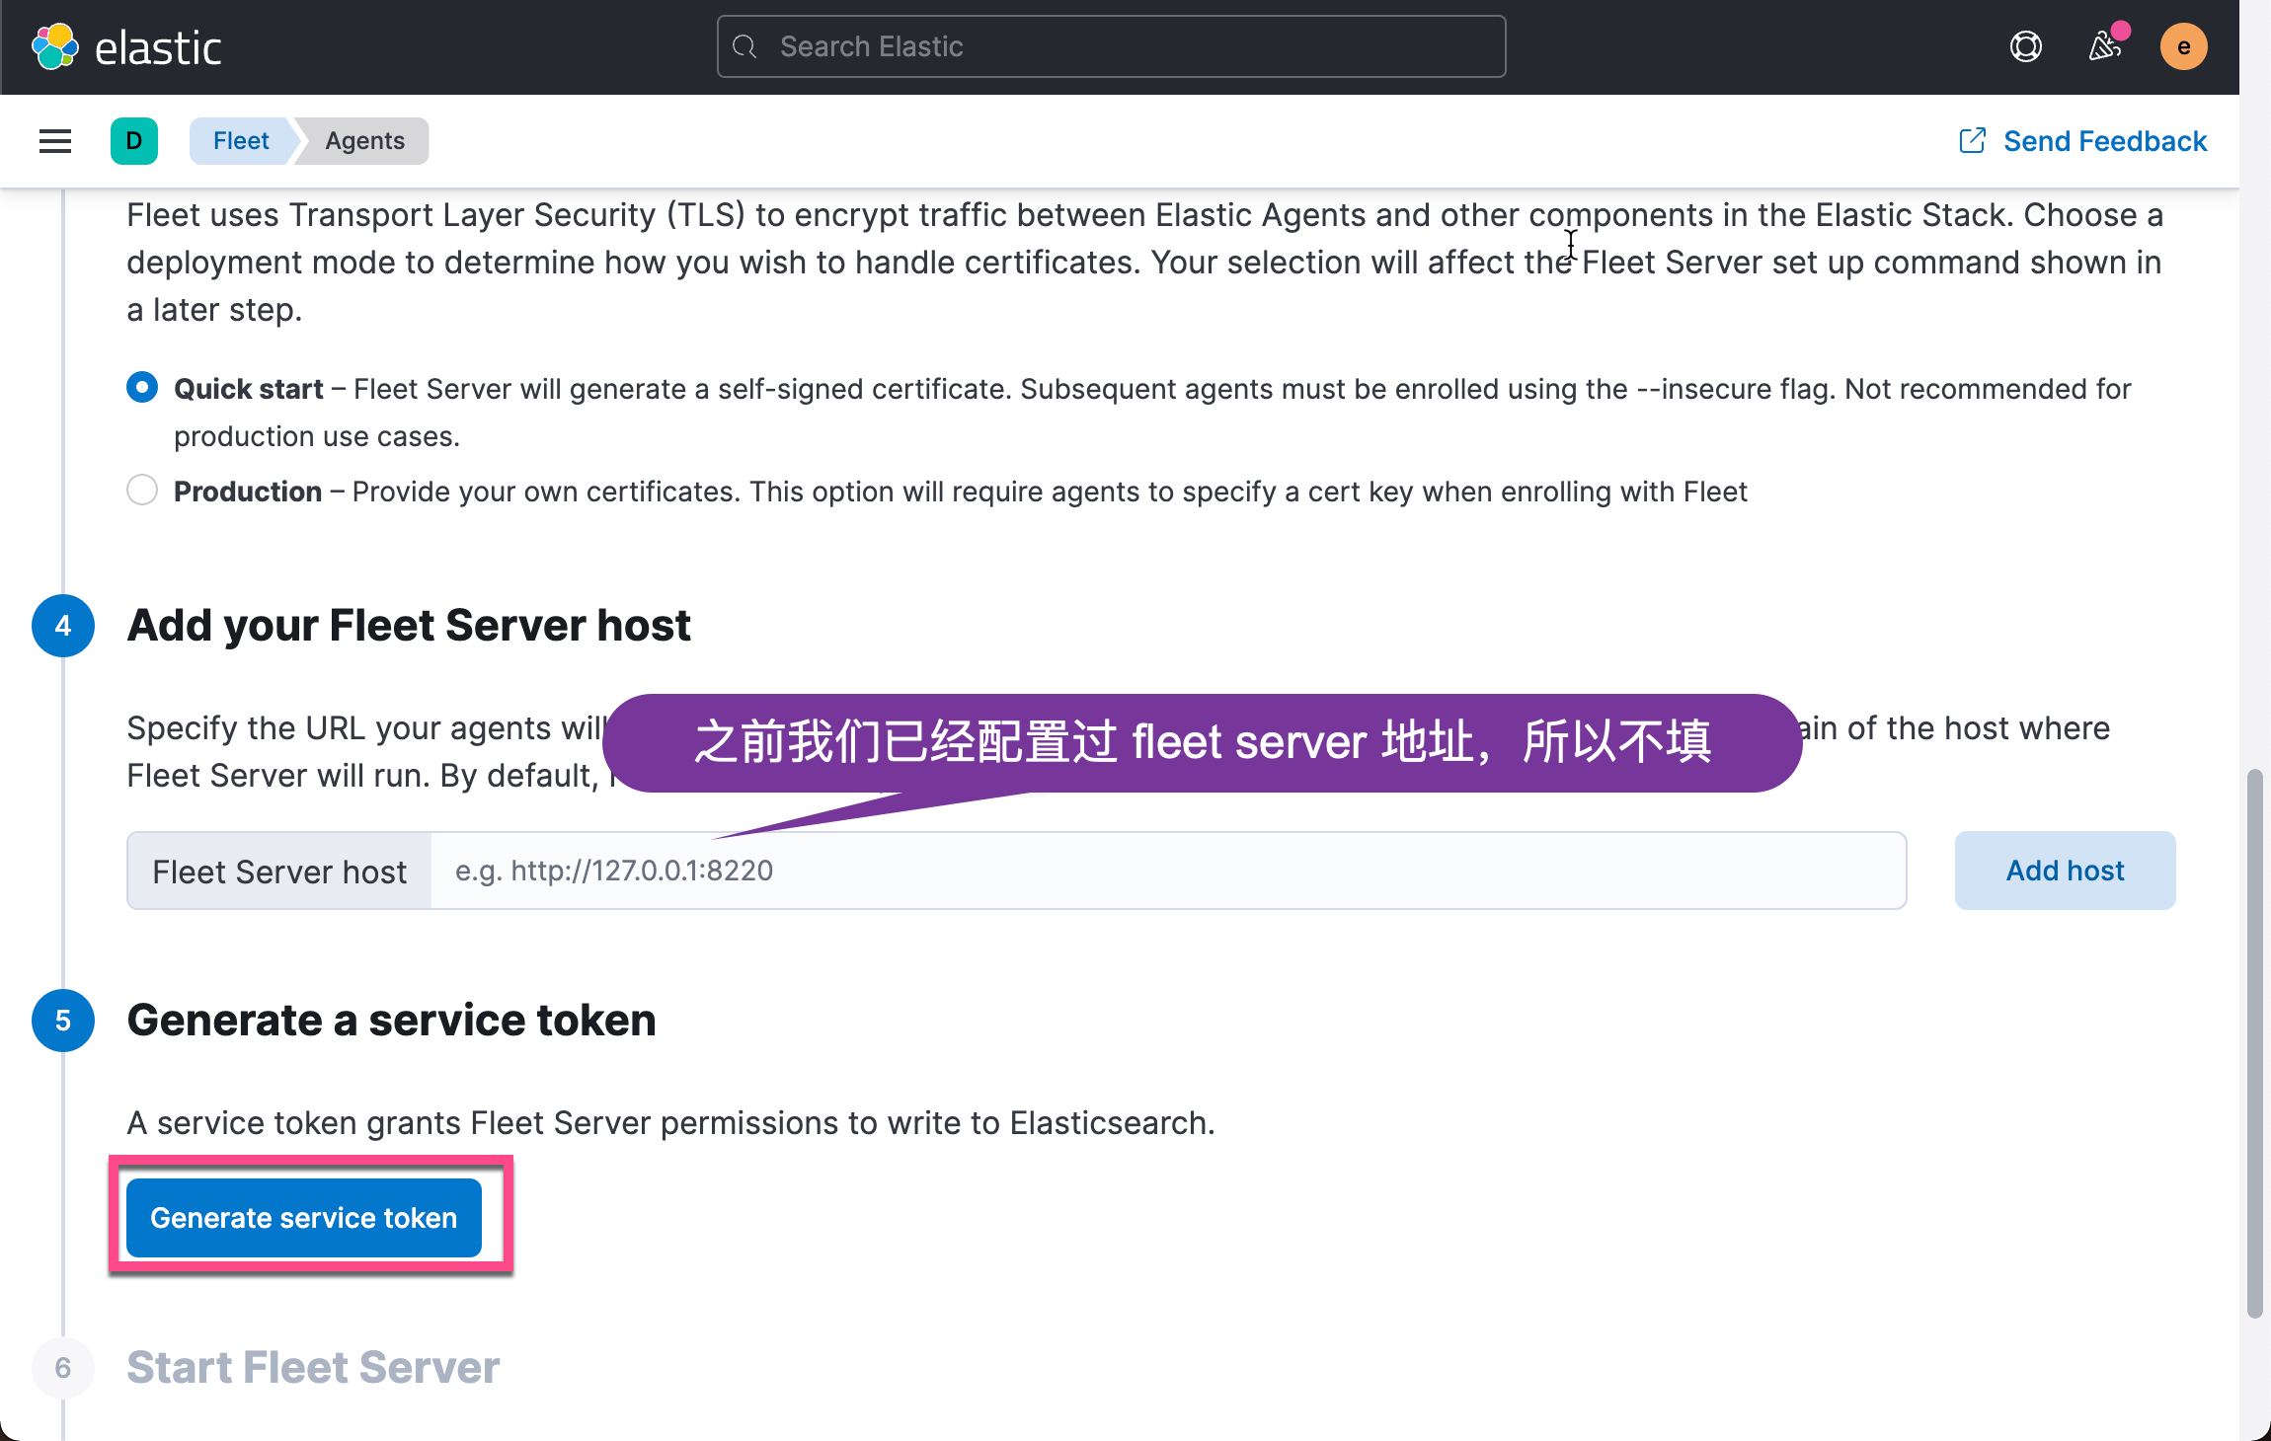Image resolution: width=2271 pixels, height=1441 pixels.
Task: Click the search magnifier icon
Action: pyautogui.click(x=745, y=46)
